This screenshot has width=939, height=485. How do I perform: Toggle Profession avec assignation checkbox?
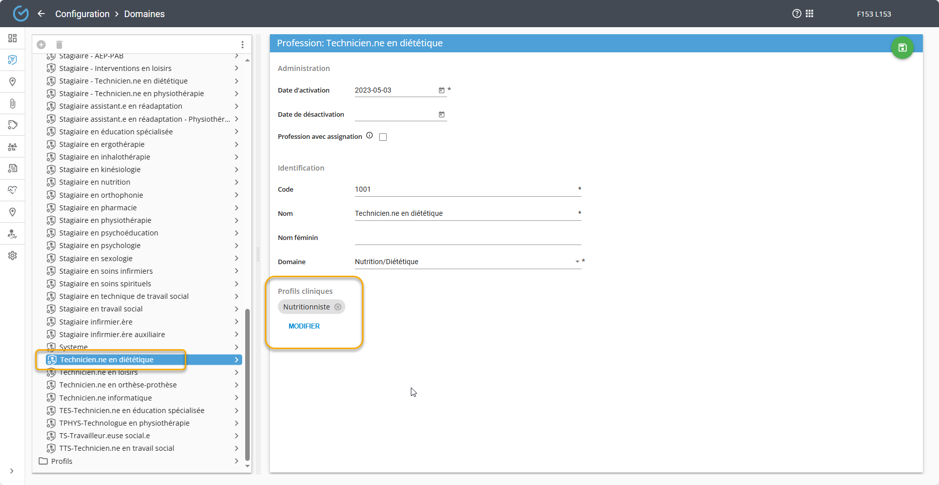coord(383,137)
